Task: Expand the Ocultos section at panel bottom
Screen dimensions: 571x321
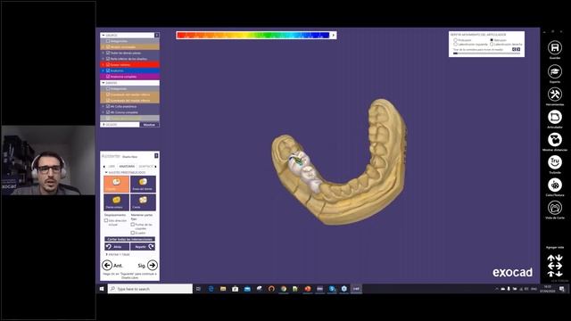Action: tap(103, 125)
